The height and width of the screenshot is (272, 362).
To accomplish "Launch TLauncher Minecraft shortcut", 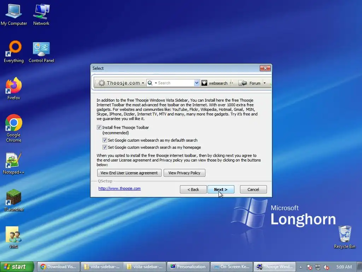I will [14, 200].
